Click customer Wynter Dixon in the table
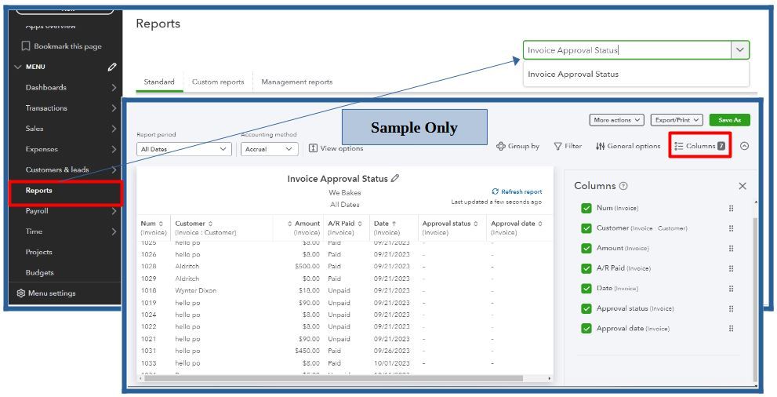This screenshot has width=777, height=397. point(196,291)
